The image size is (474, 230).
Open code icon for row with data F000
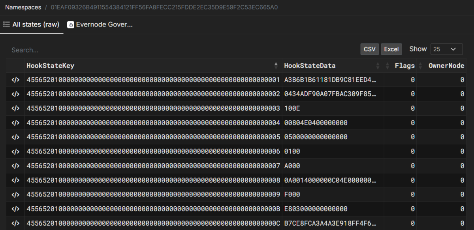point(15,194)
